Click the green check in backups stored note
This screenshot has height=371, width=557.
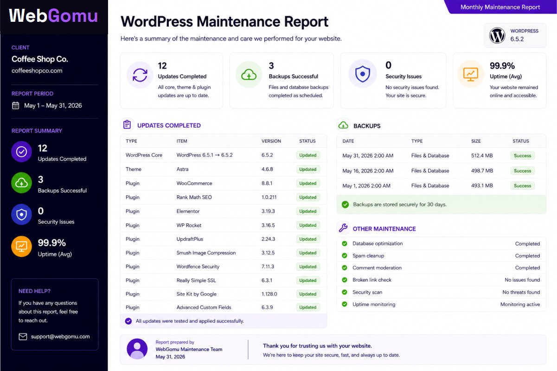click(345, 204)
